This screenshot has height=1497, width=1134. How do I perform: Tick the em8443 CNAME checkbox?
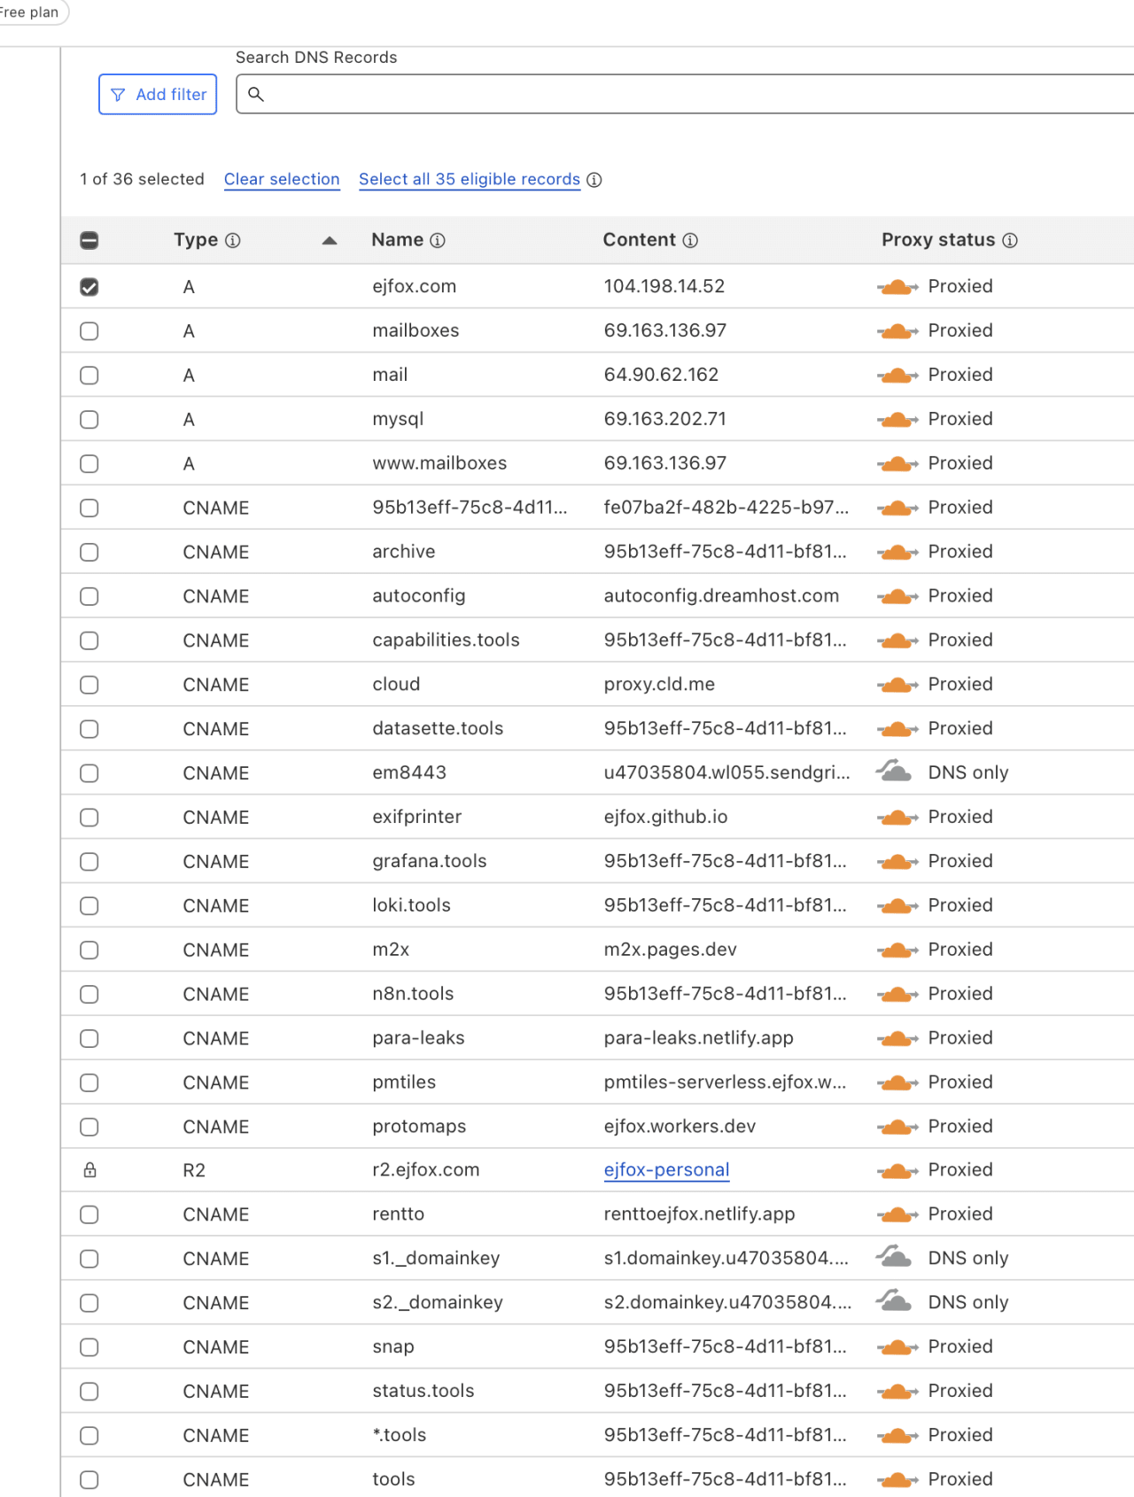coord(89,773)
